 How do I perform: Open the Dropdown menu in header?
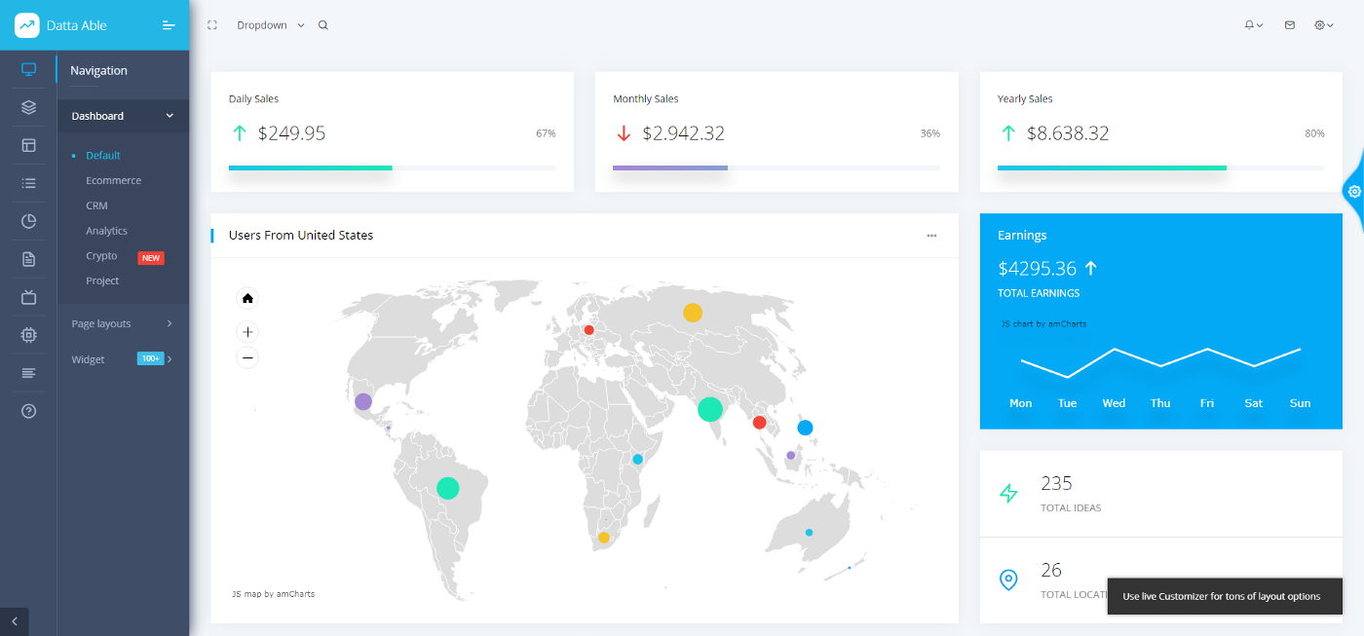pos(271,25)
